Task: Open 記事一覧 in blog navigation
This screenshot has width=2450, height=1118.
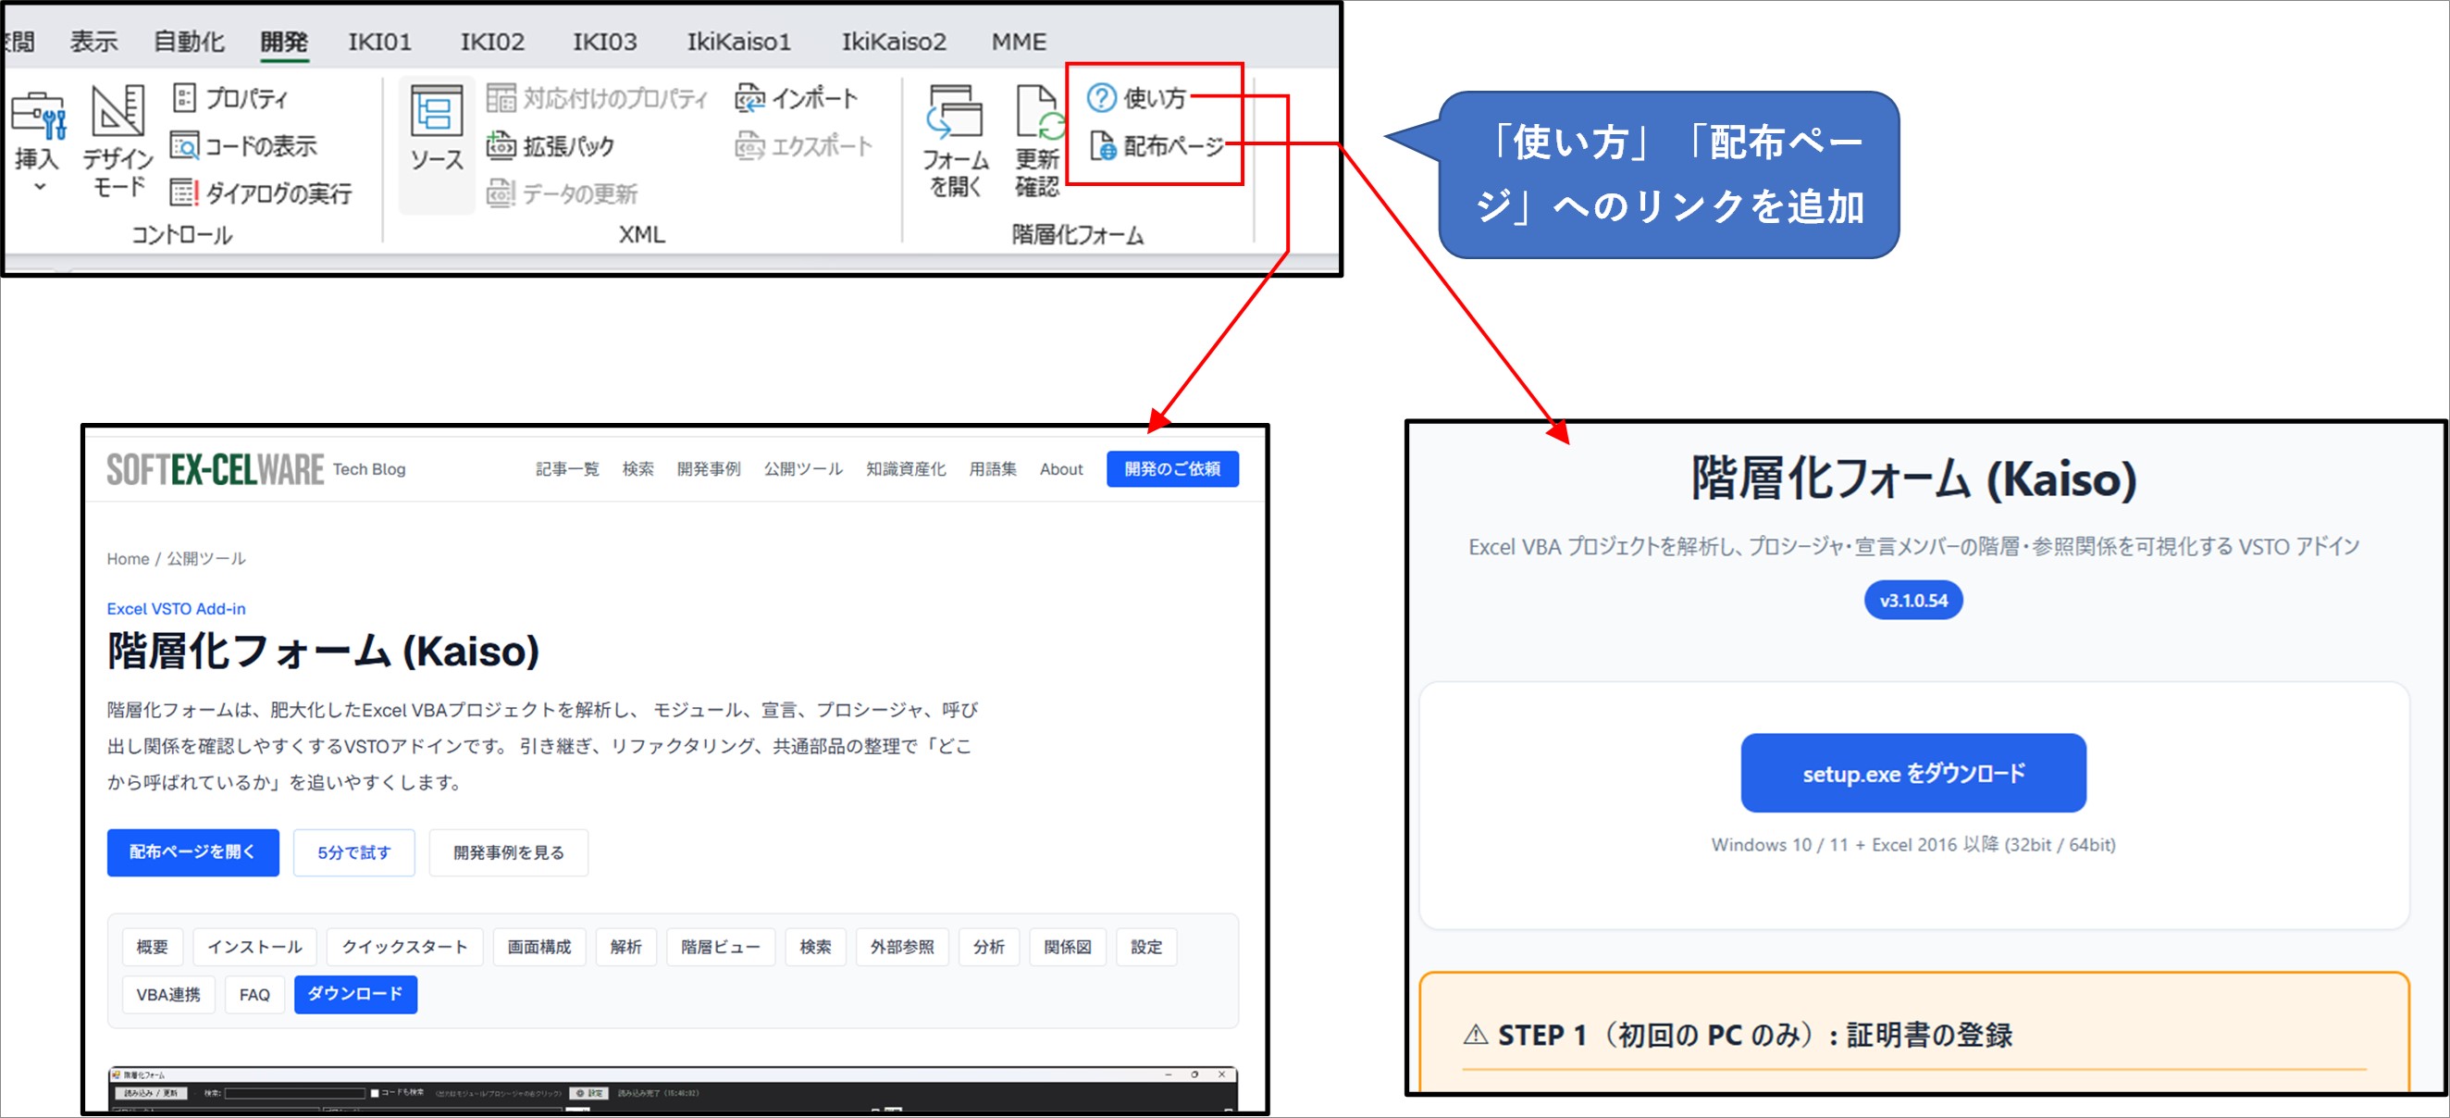Action: coord(567,469)
